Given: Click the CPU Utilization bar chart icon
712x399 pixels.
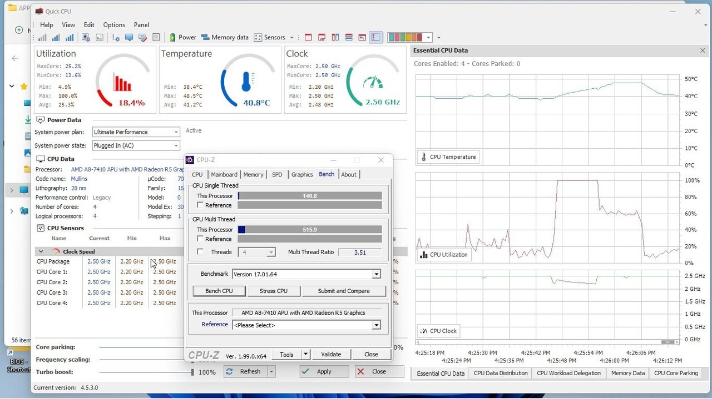Looking at the screenshot, I should (423, 255).
